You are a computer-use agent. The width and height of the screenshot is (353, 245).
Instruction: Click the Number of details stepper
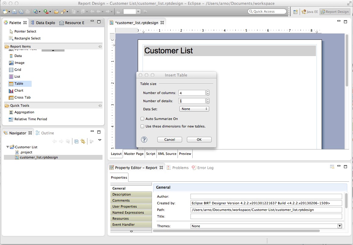point(208,101)
